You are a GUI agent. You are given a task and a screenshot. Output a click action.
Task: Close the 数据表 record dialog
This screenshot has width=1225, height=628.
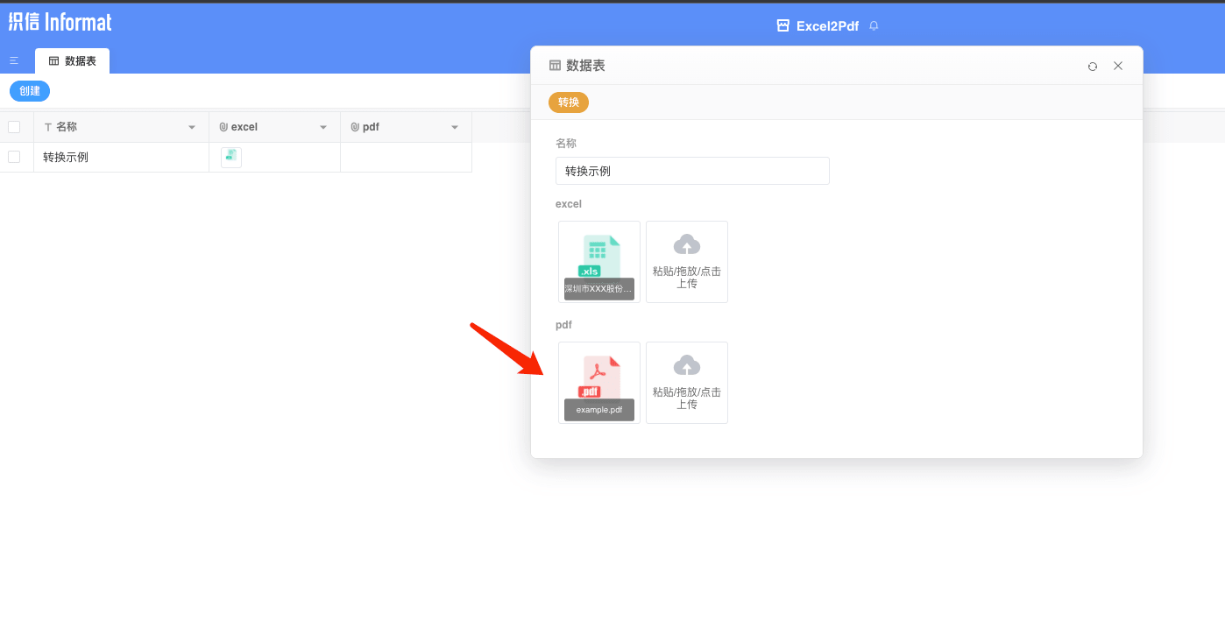click(1118, 66)
